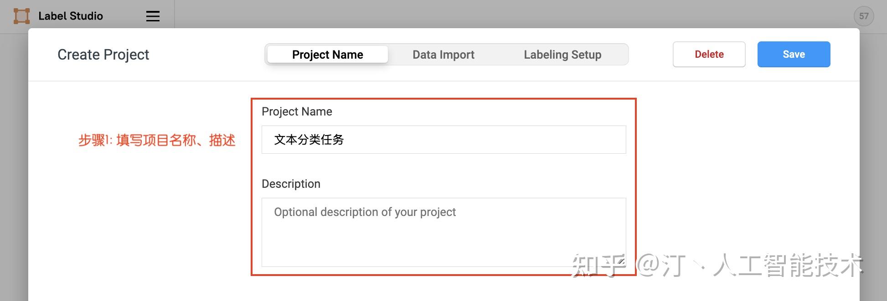Open the sidebar via the three-line icon
Image resolution: width=887 pixels, height=301 pixels.
153,16
